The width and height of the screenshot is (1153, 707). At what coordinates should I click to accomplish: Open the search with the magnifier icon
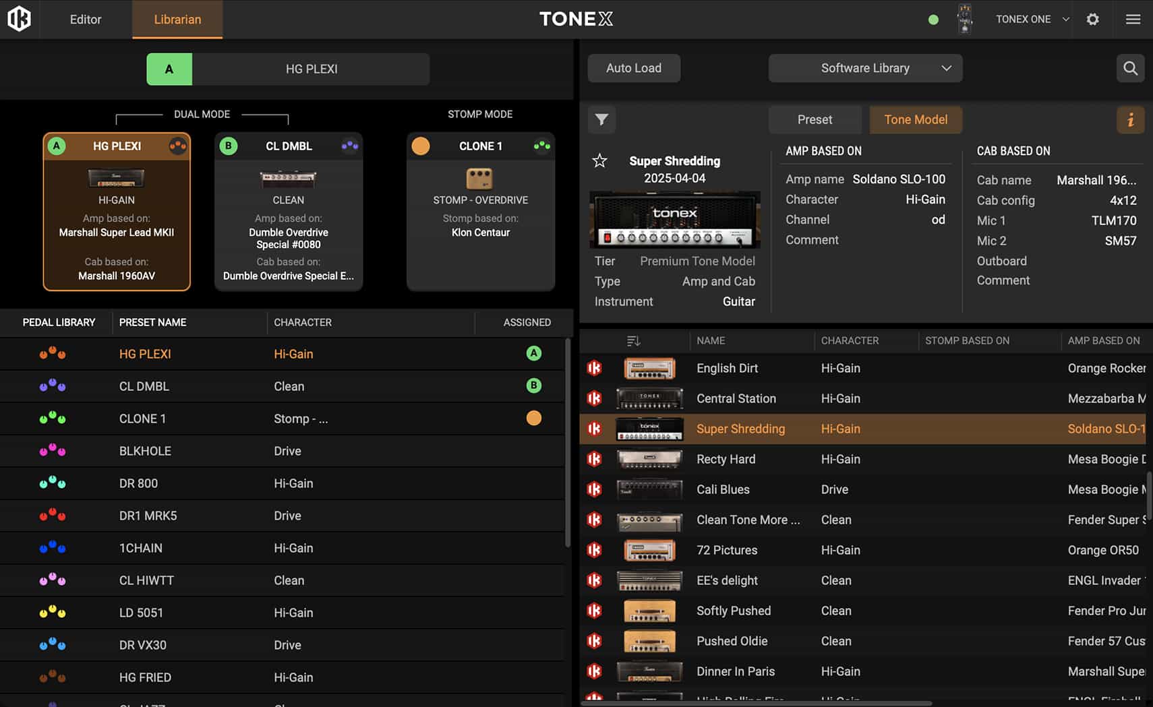pos(1131,68)
